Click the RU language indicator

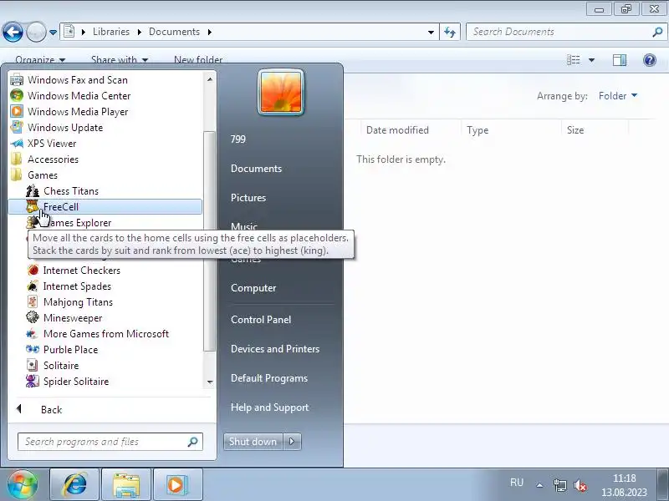tap(516, 483)
